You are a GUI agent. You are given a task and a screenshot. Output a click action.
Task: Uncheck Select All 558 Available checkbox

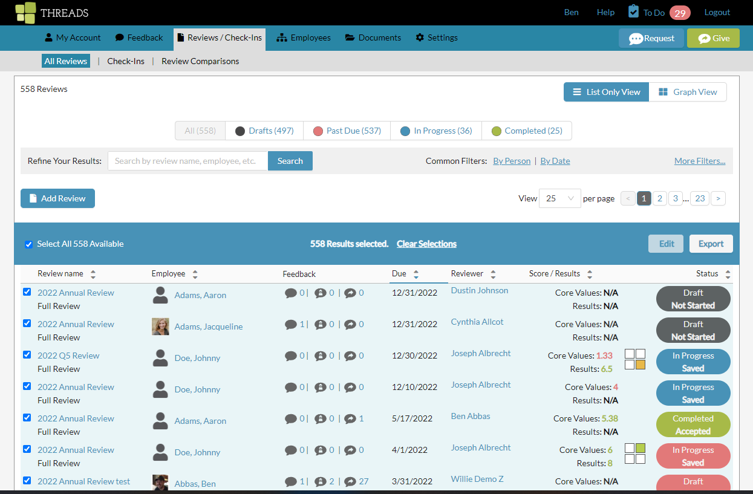[x=28, y=244]
